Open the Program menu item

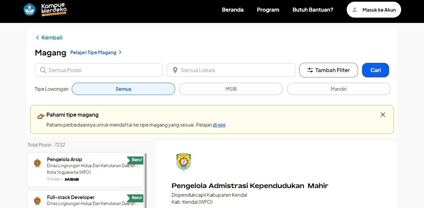268,10
